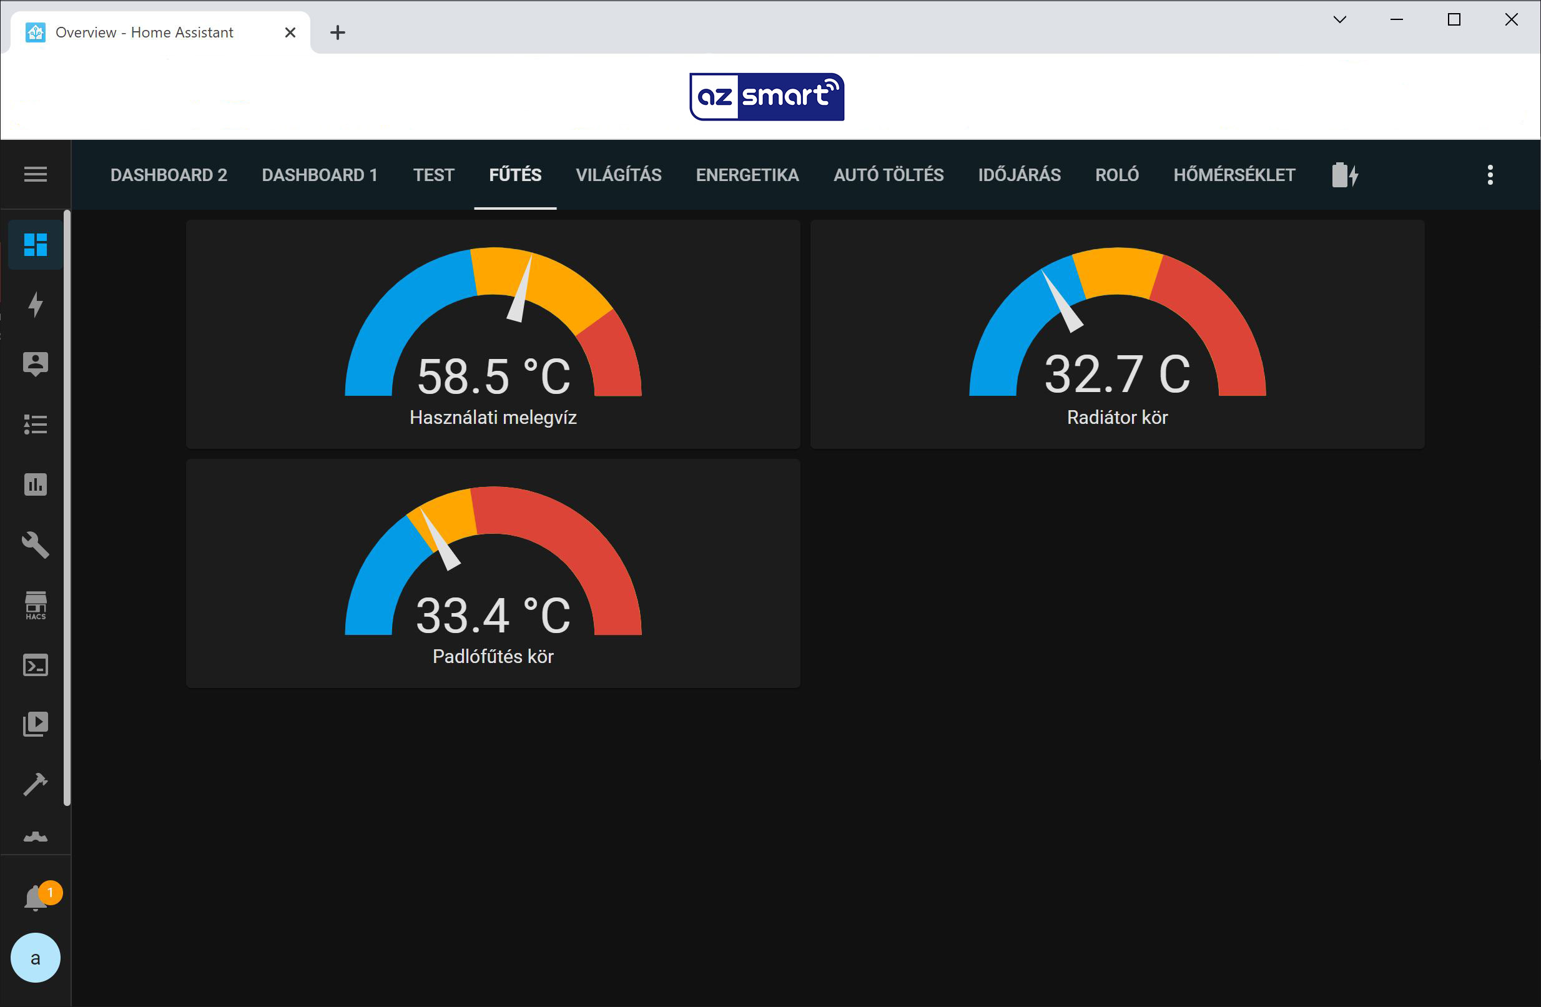Open the Terminal sidebar icon
This screenshot has width=1541, height=1007.
pyautogui.click(x=36, y=666)
